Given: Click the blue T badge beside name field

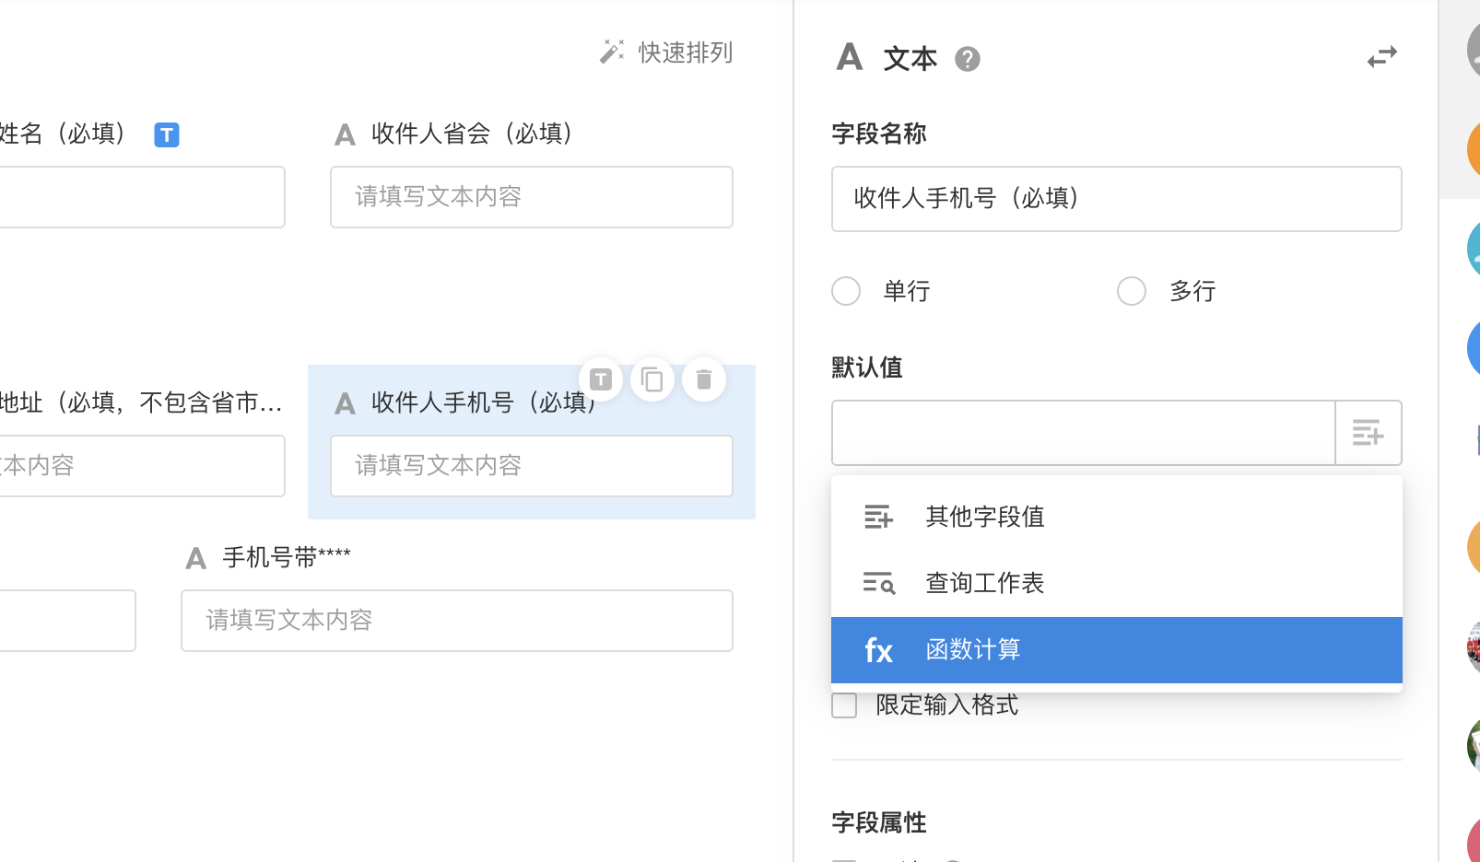Looking at the screenshot, I should coord(167,134).
